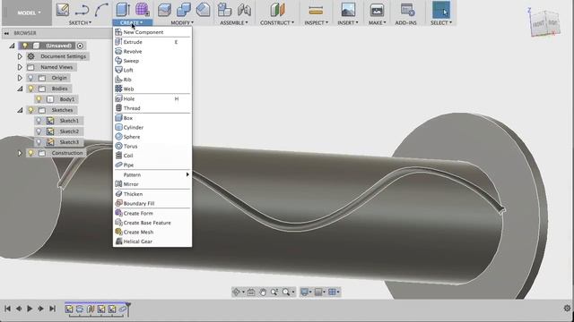The width and height of the screenshot is (574, 322).
Task: Click the Inspect measure icon
Action: pyautogui.click(x=316, y=11)
